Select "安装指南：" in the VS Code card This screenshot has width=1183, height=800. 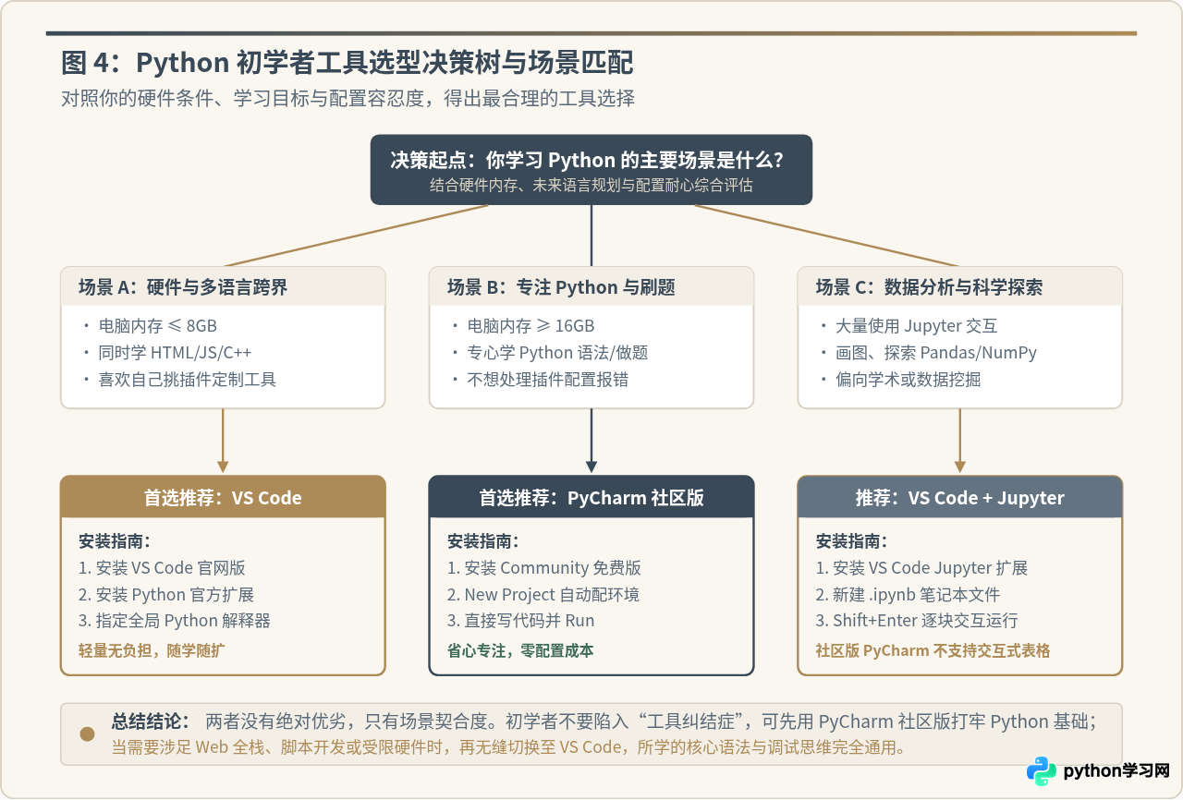click(115, 541)
